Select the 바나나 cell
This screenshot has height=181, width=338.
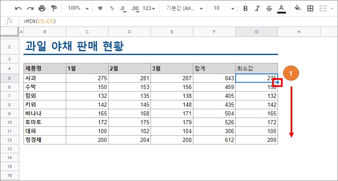tap(45, 114)
